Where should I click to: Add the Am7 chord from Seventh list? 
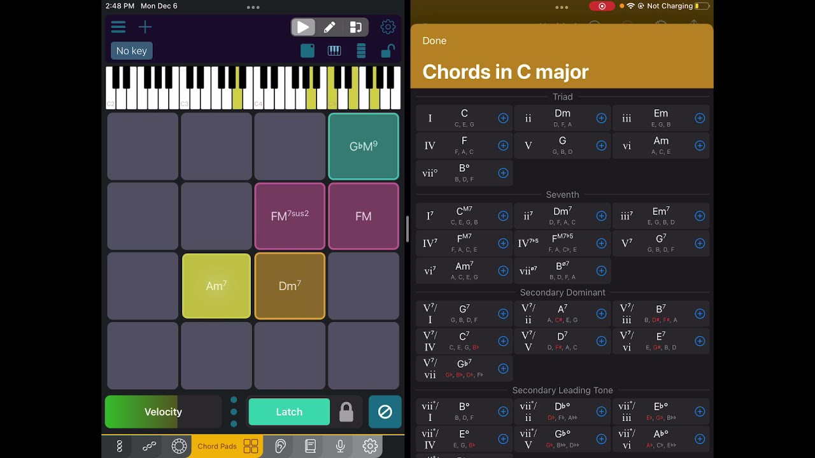tap(503, 271)
